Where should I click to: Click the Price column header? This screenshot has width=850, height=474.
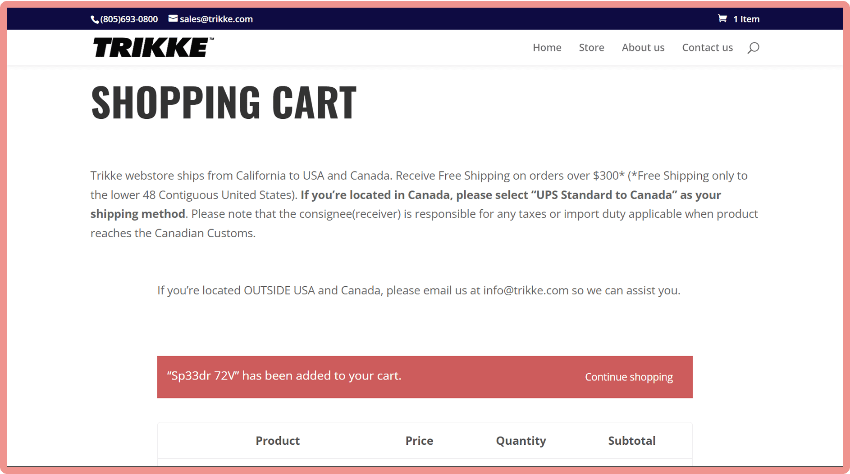click(419, 441)
